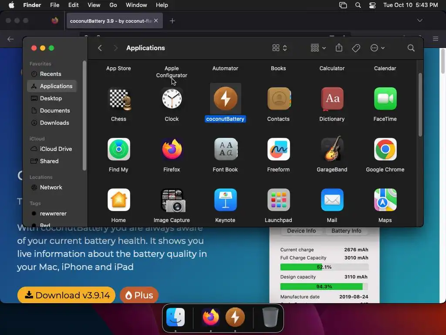This screenshot has width=446, height=335.
Task: Open the Apple menu
Action: (x=11, y=5)
